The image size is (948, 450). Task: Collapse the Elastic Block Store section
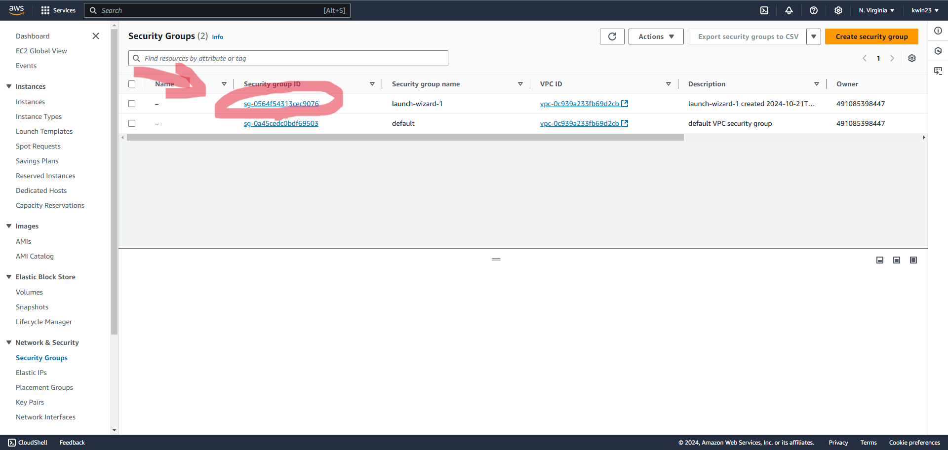(9, 277)
